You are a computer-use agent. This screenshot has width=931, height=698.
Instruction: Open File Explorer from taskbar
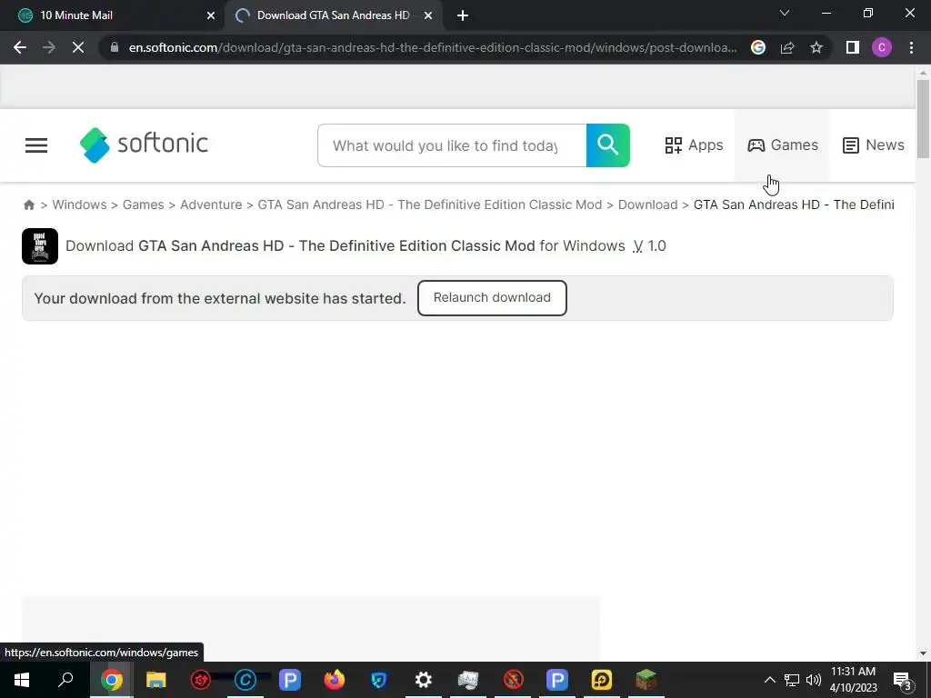[156, 680]
